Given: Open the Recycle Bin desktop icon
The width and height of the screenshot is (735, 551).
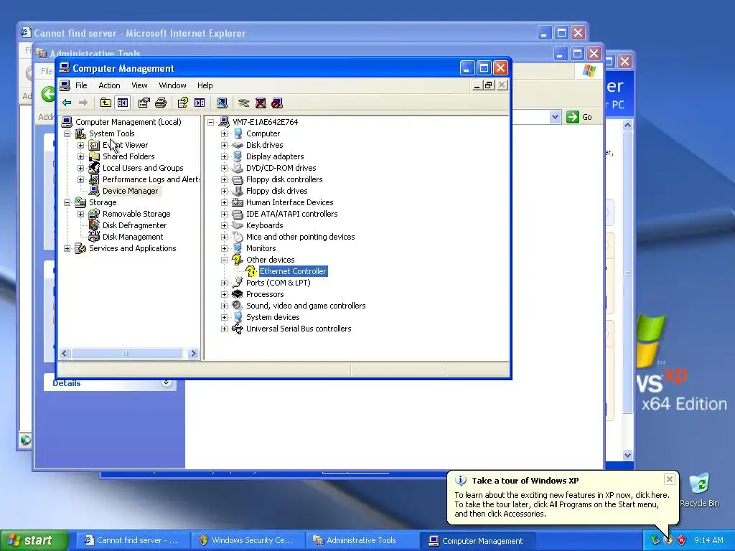Looking at the screenshot, I should (699, 489).
